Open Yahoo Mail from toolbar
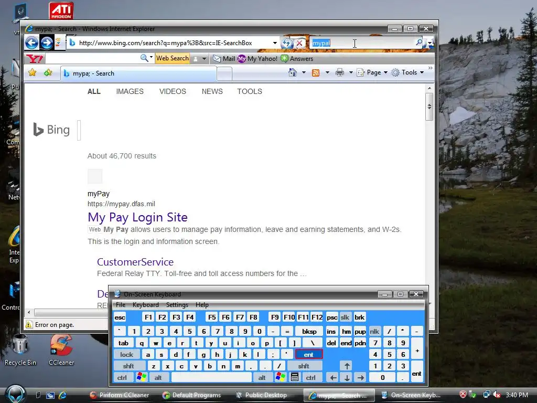537x403 pixels. coord(224,59)
